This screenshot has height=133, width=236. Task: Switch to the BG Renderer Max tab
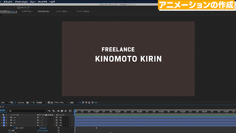[x=44, y=11]
